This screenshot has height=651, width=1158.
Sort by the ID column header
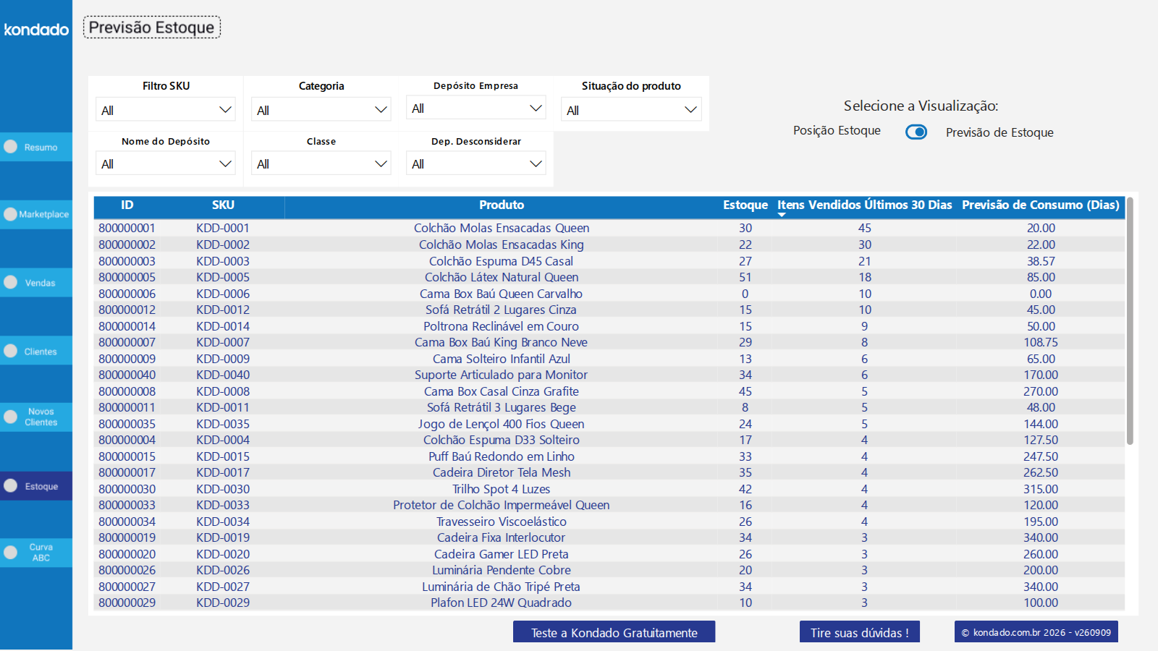tap(127, 205)
